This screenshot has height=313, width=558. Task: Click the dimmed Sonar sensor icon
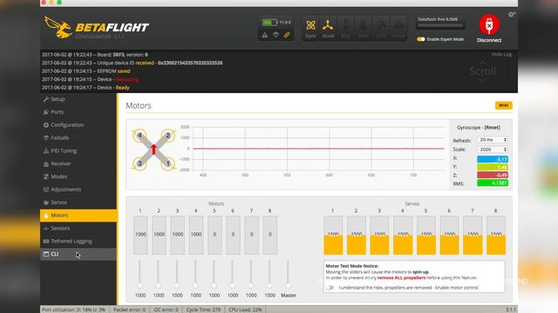pyautogui.click(x=398, y=28)
